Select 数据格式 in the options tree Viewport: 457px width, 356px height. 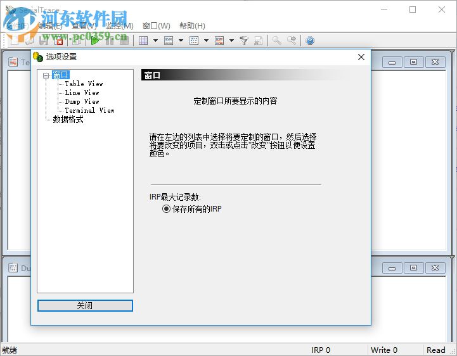click(68, 120)
